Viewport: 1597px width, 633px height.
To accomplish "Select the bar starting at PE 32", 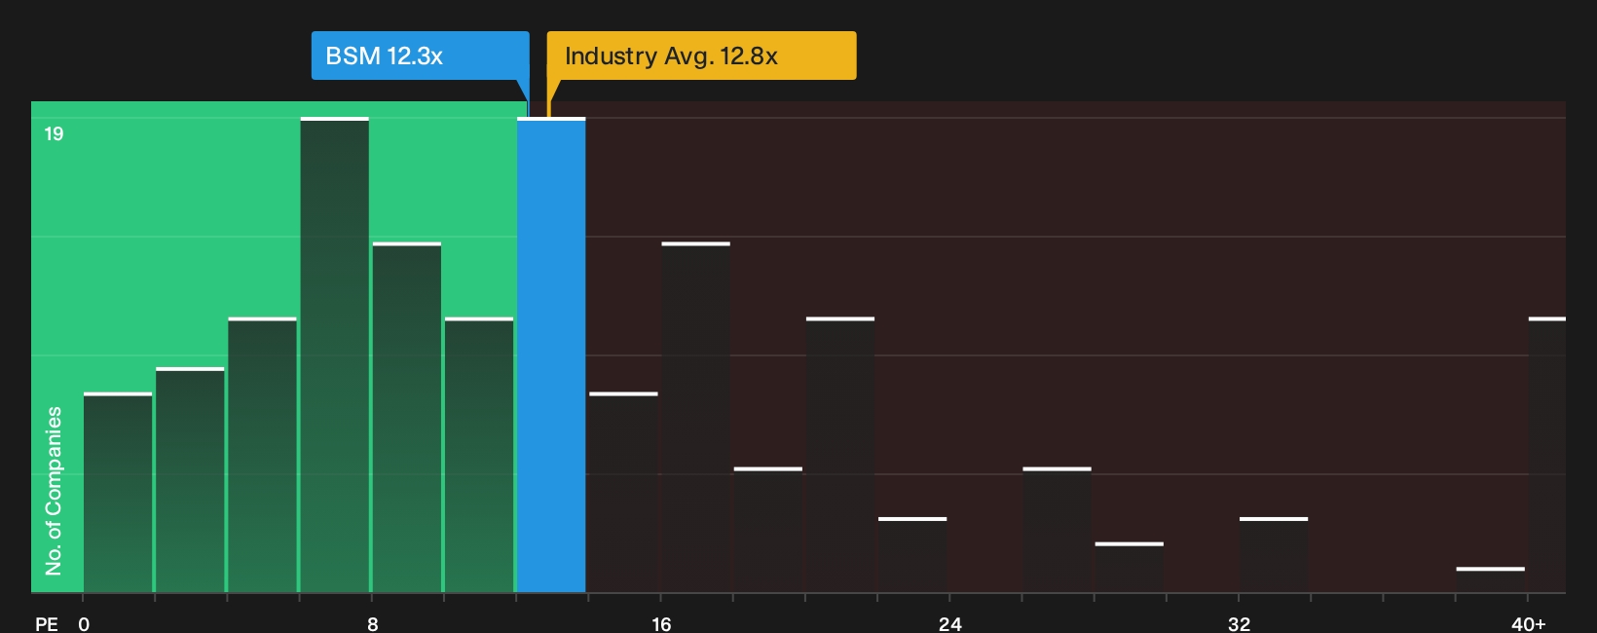I will [1274, 555].
